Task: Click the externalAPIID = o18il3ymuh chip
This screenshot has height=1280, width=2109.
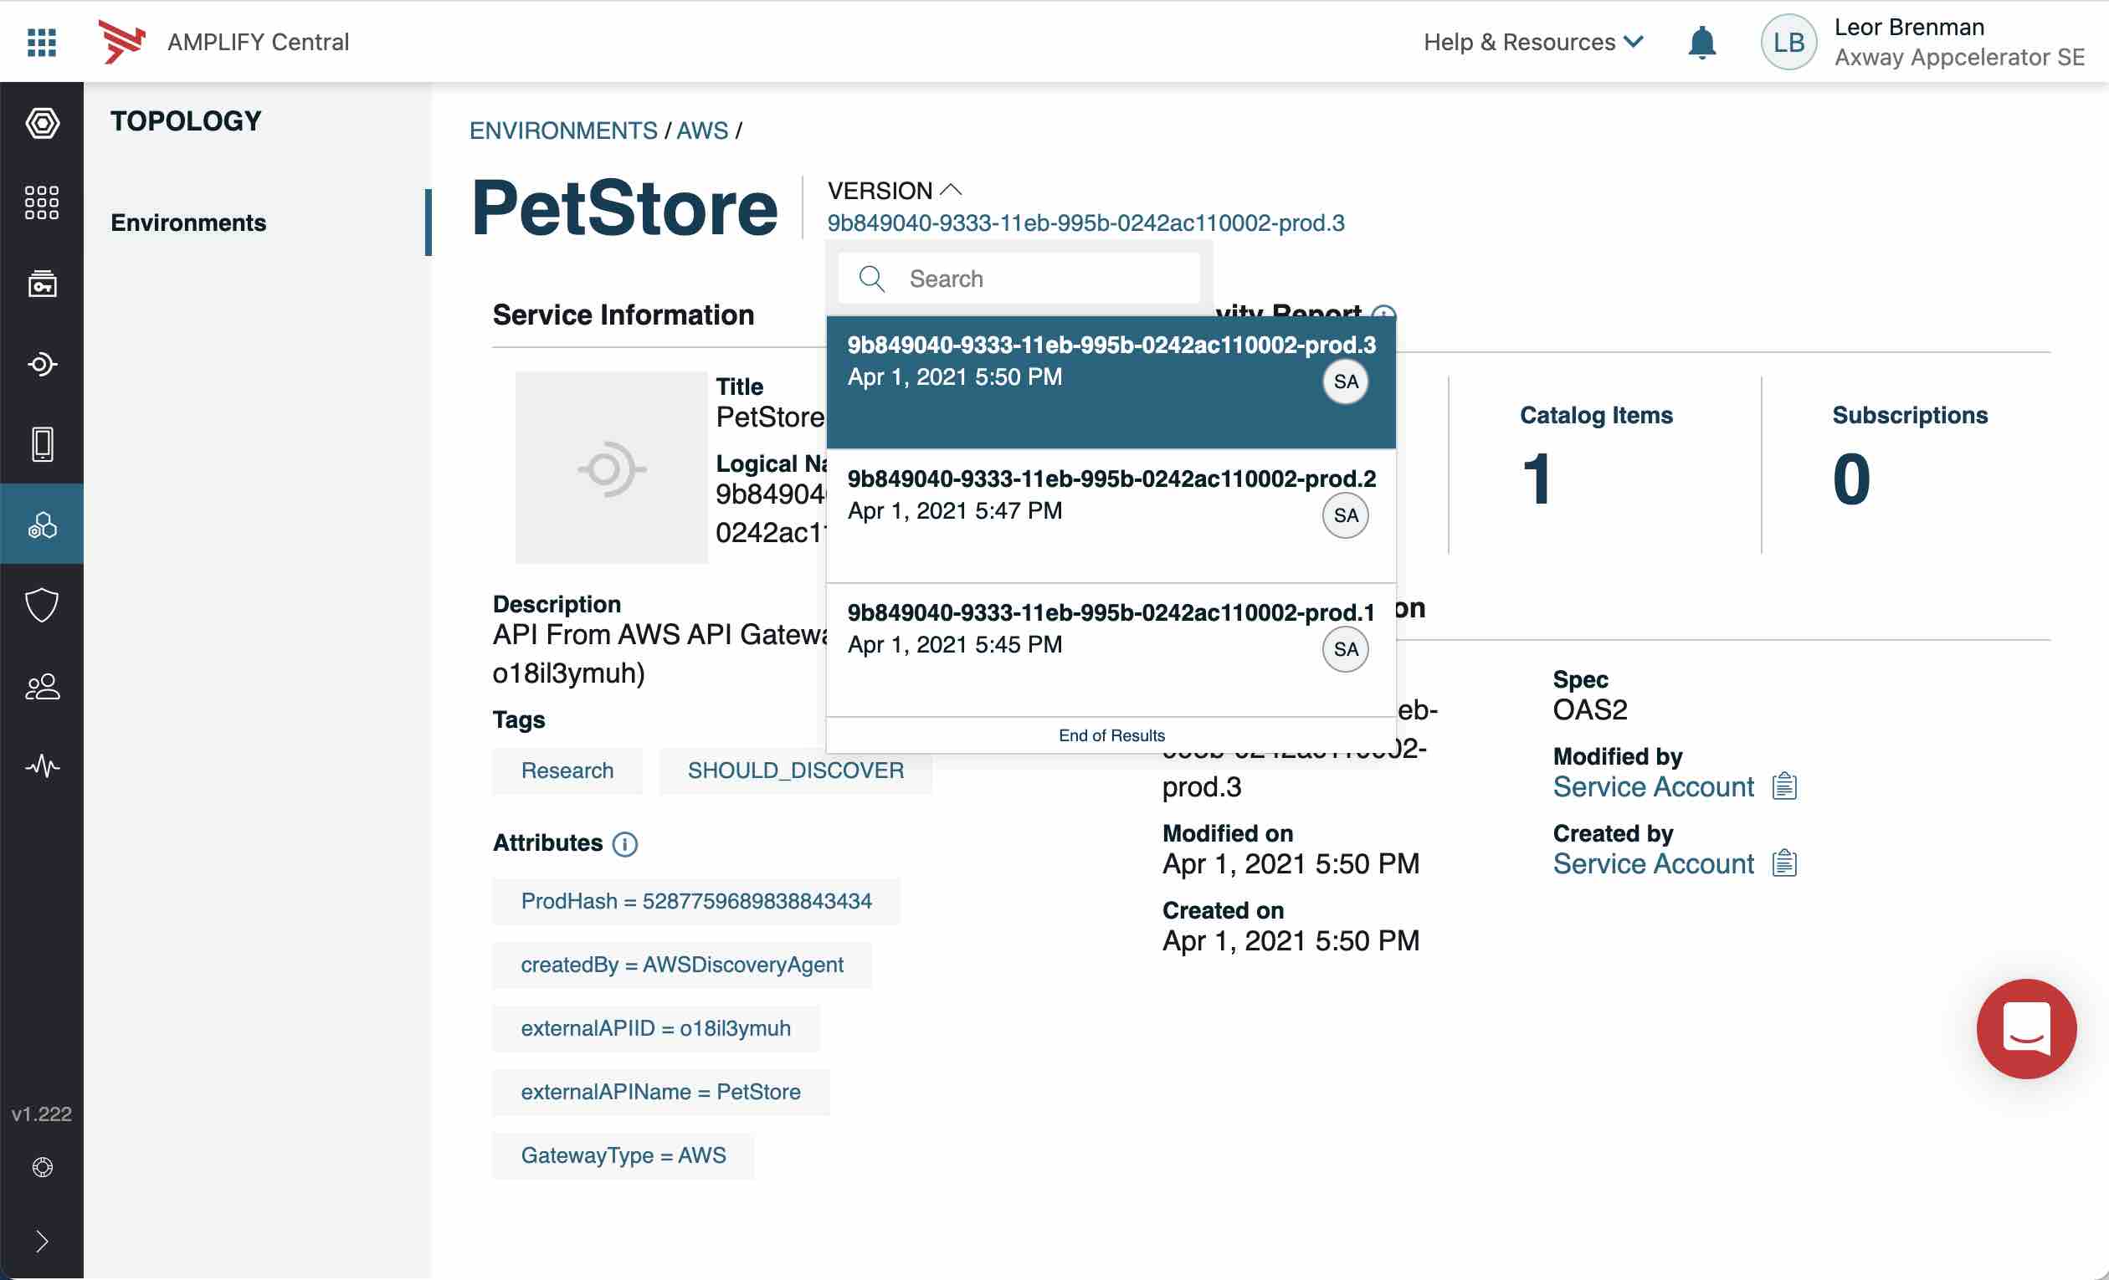Action: point(655,1027)
